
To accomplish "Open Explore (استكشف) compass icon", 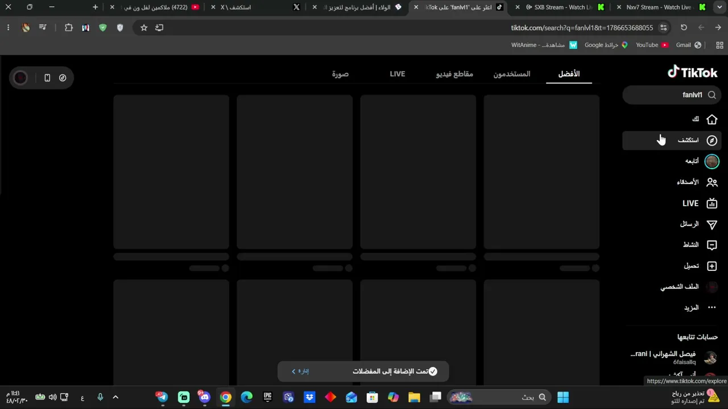I will click(712, 140).
